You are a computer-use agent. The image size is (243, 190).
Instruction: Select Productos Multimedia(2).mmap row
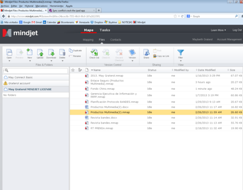coord(156,112)
